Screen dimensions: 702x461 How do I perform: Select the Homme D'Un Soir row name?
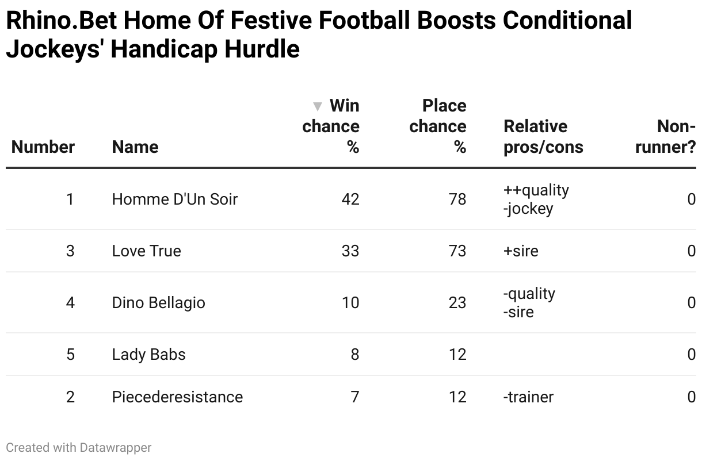(x=175, y=199)
